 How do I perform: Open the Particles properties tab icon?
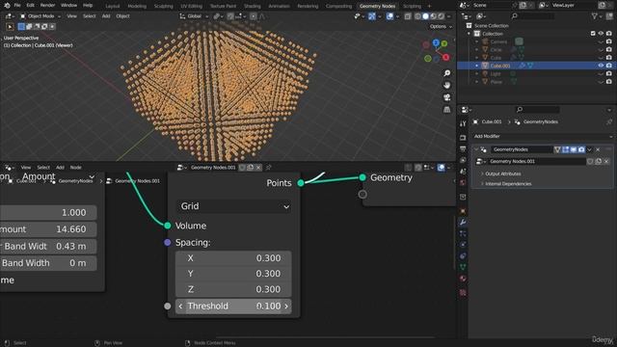[463, 233]
